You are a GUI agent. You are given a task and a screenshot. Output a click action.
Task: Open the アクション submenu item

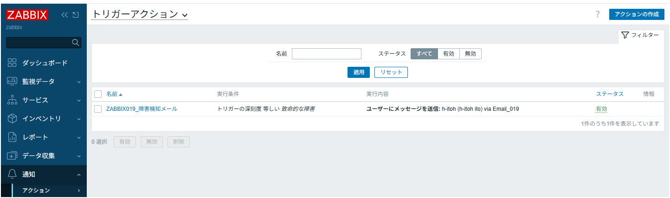pos(36,190)
